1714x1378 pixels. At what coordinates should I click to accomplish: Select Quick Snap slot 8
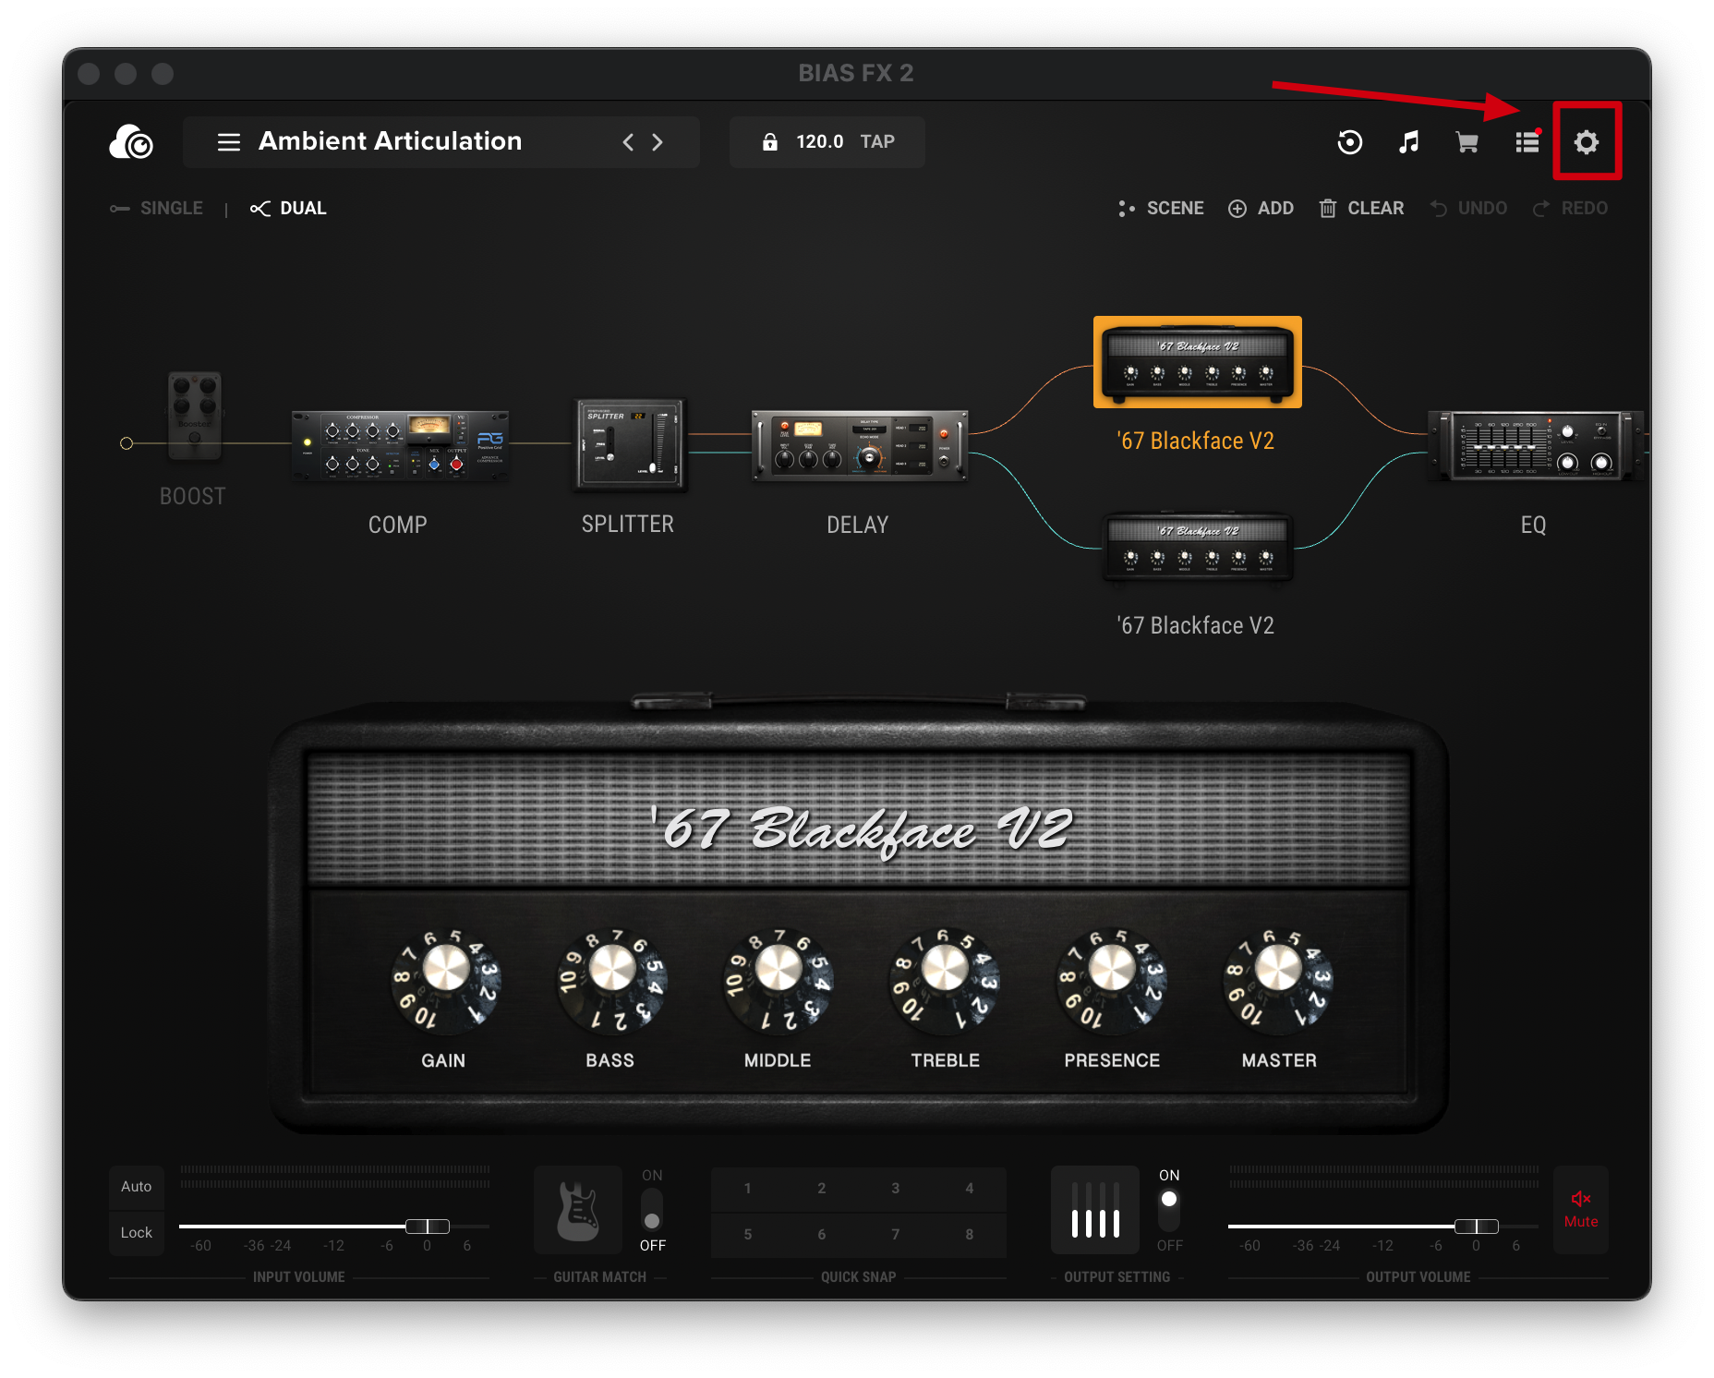[970, 1235]
